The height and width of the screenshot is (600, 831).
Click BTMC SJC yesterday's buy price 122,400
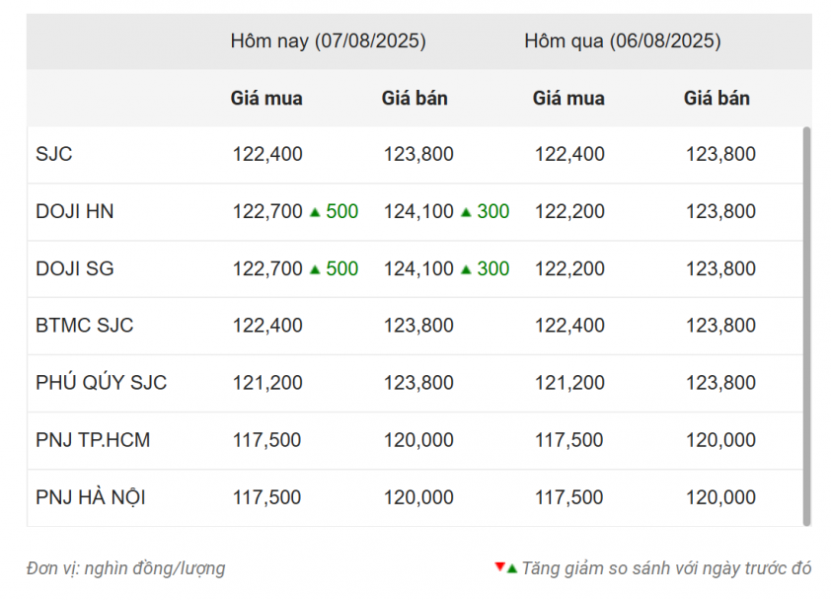pos(569,326)
